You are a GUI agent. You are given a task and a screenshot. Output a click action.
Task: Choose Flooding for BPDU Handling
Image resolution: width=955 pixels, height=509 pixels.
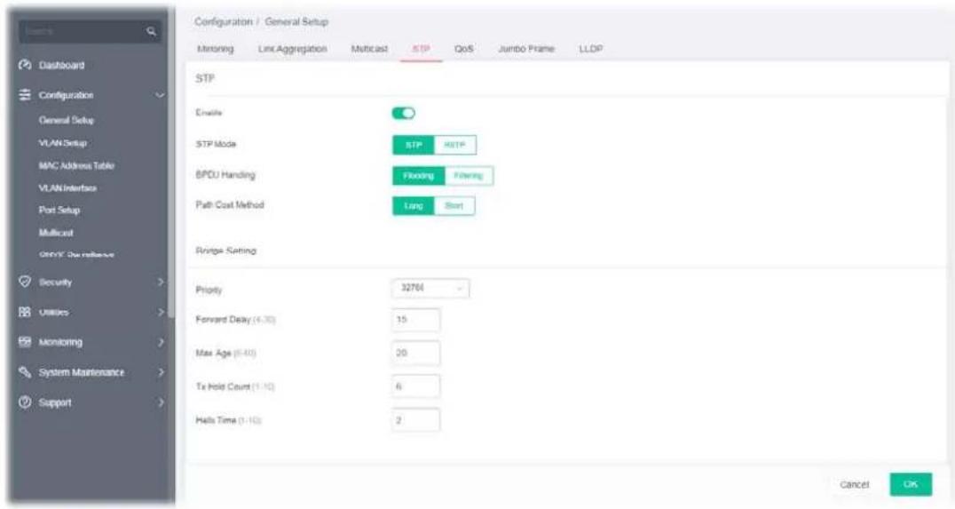tap(418, 176)
